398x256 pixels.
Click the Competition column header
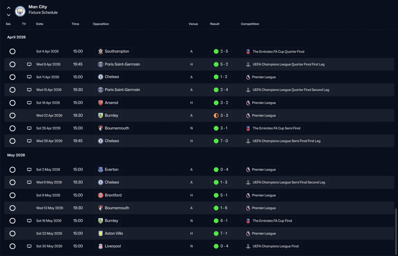coord(250,24)
